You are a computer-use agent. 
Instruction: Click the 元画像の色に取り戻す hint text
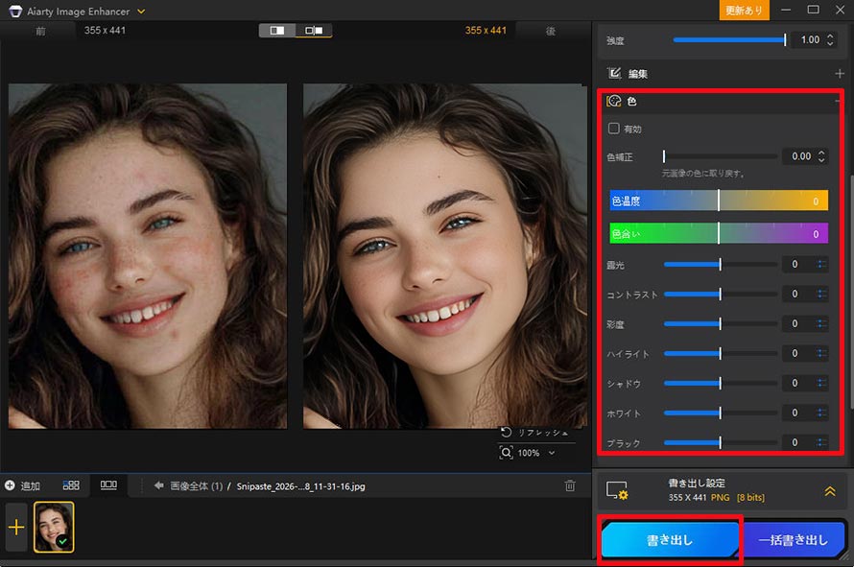tap(703, 174)
